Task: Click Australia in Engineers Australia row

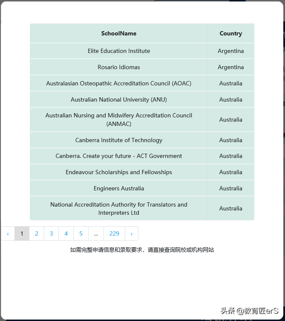Action: (x=231, y=188)
